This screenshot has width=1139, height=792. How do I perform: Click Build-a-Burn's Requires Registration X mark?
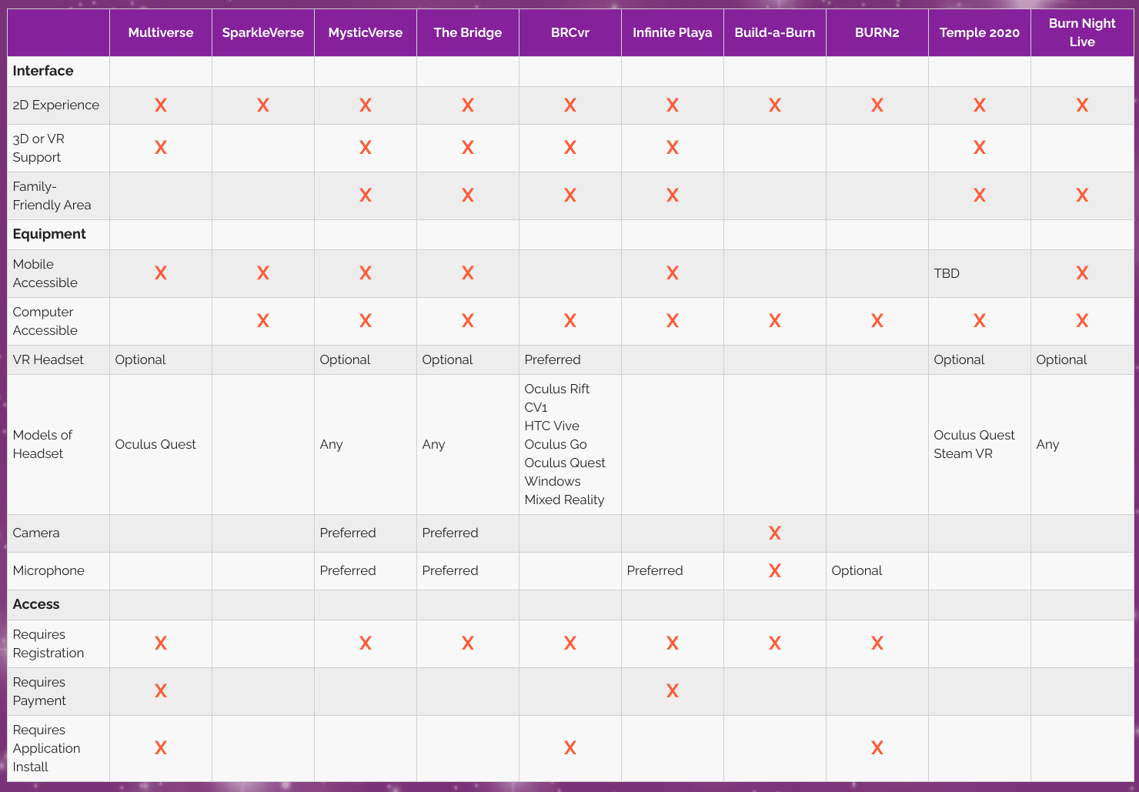point(775,643)
